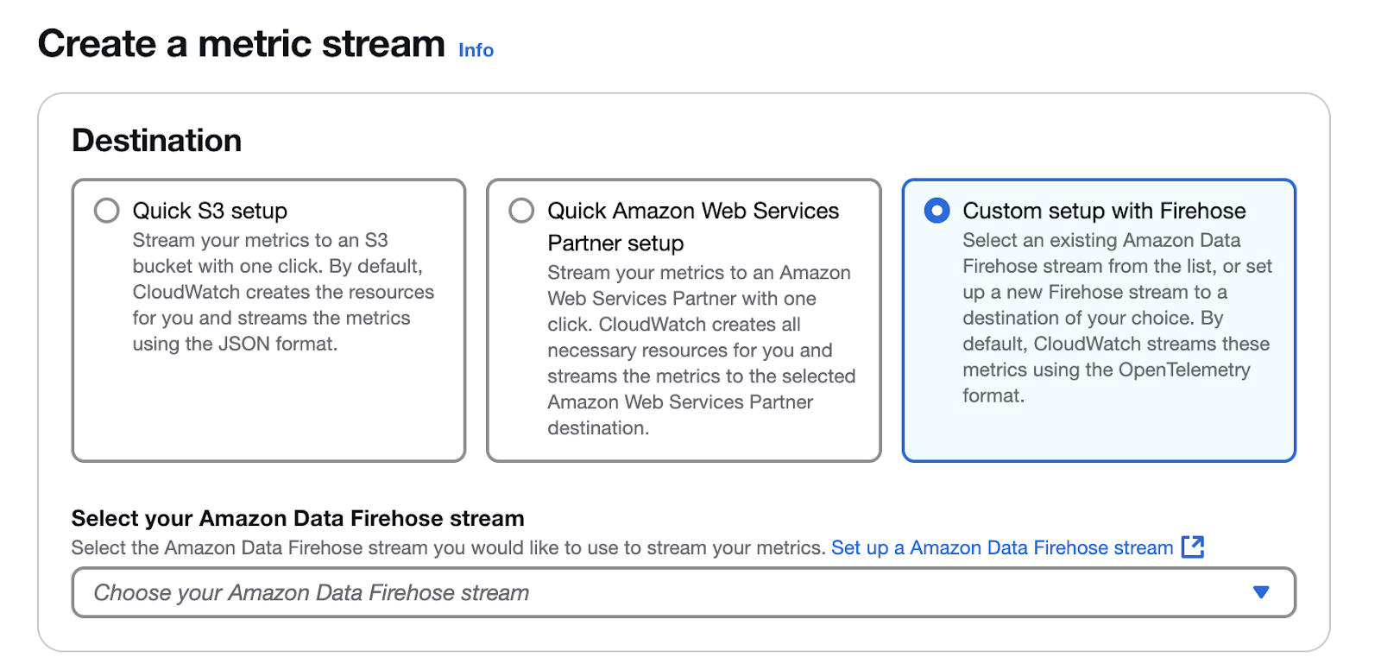
Task: Click the highlighted Custom setup with Firehose card
Action: 1099,319
